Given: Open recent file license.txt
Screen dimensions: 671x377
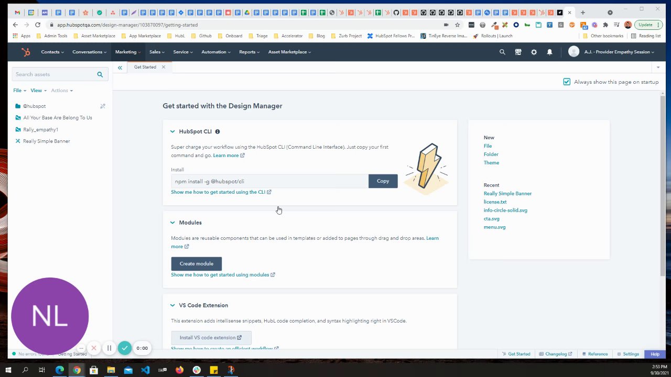Looking at the screenshot, I should (x=495, y=202).
